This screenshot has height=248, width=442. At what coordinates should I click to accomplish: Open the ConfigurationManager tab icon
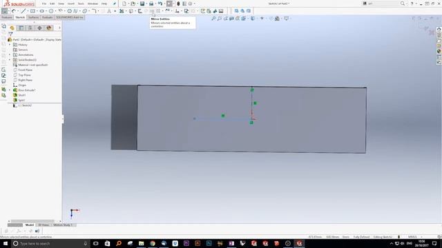tap(30, 28)
